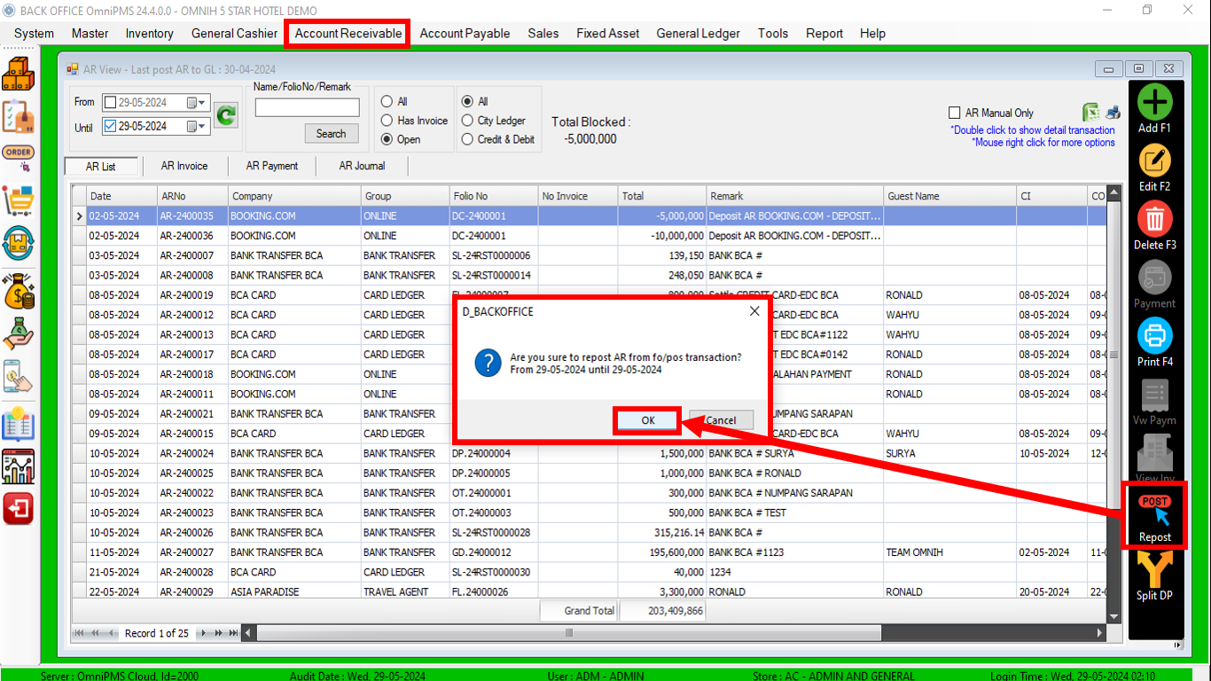This screenshot has width=1211, height=681.
Task: Click the Excel export icon
Action: (1091, 113)
